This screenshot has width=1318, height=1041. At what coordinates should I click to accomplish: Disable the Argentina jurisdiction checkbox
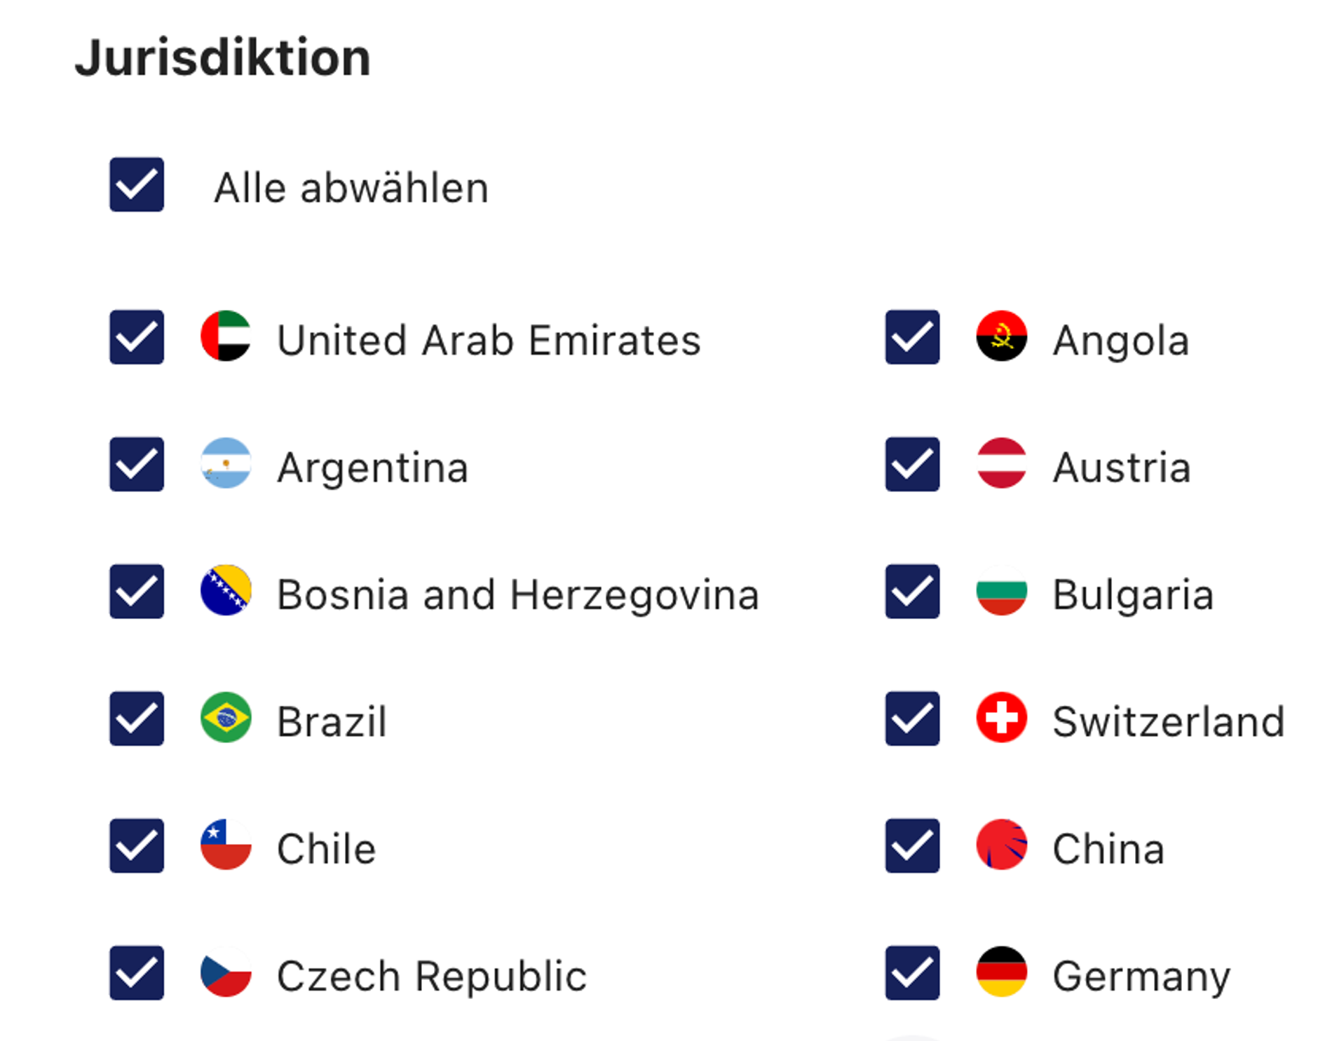point(137,464)
